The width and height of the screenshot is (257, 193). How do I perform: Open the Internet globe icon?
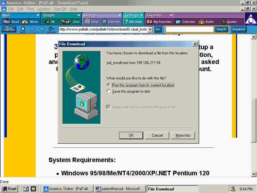[x=111, y=22]
